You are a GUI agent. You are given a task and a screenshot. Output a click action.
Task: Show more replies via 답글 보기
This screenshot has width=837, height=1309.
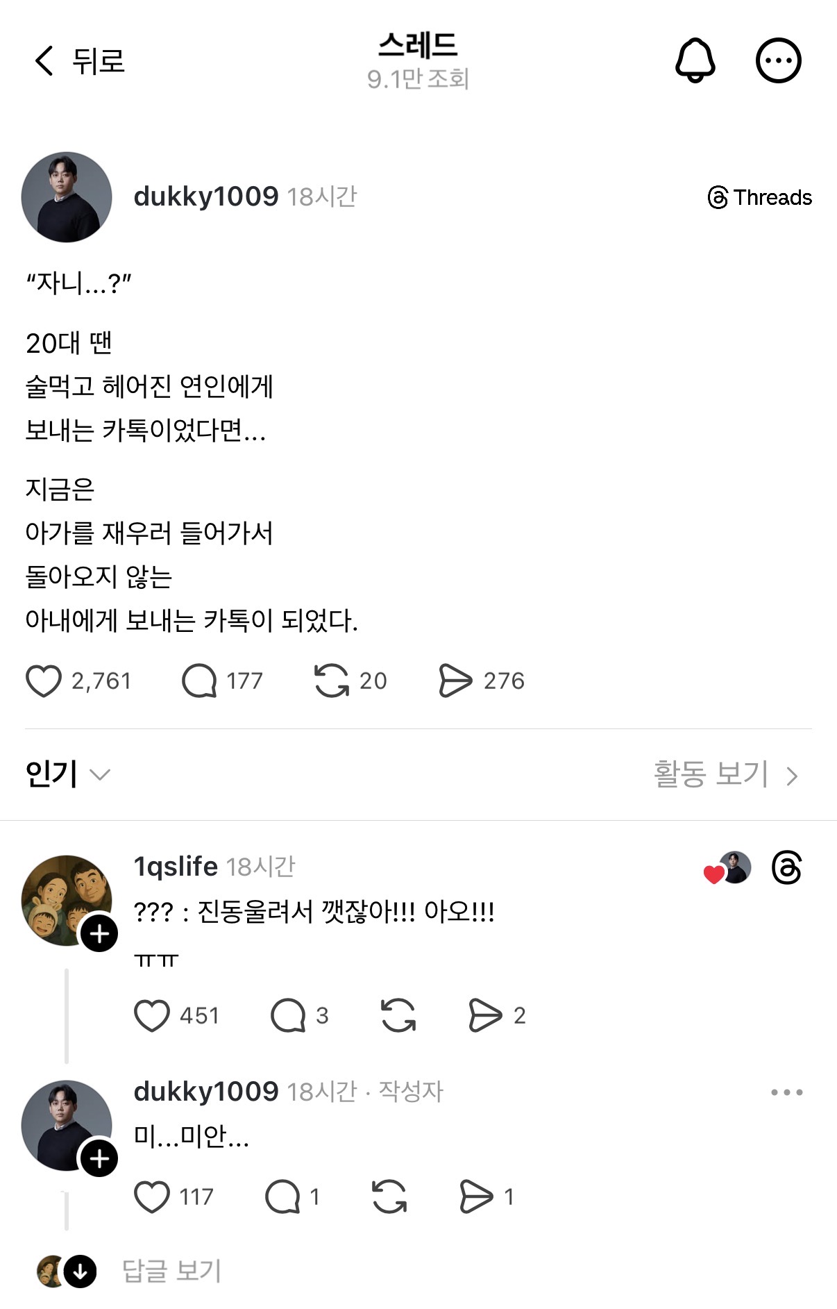click(171, 1271)
